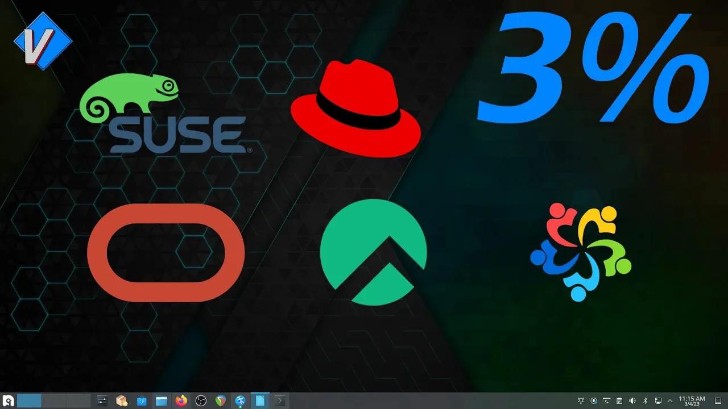Launch the Konsole terminal
Image resolution: width=728 pixels, height=409 pixels.
click(x=280, y=400)
